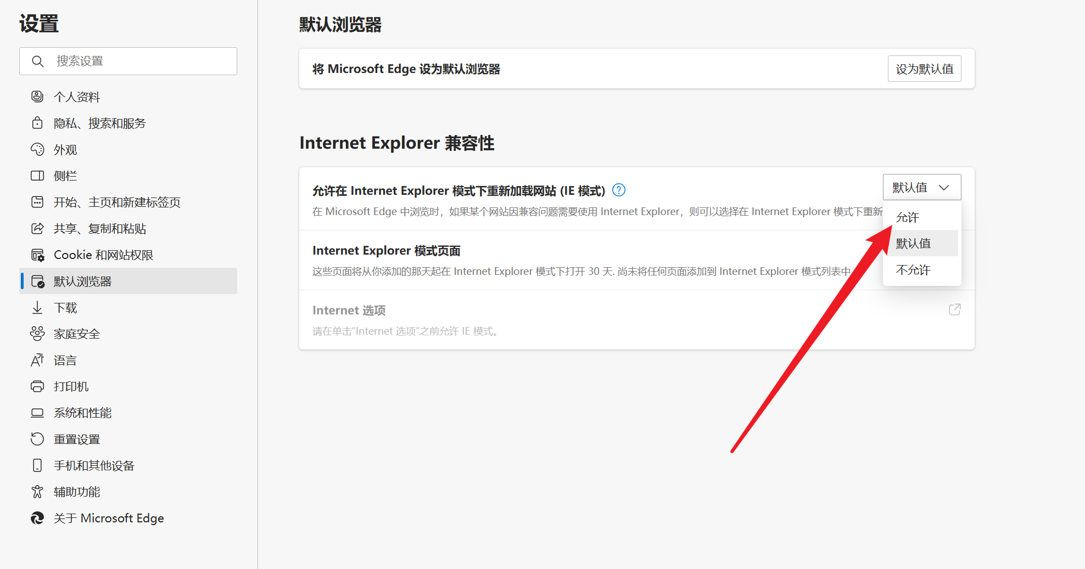Image resolution: width=1085 pixels, height=569 pixels.
Task: Open 重置设置 to reset settings
Action: coord(76,438)
